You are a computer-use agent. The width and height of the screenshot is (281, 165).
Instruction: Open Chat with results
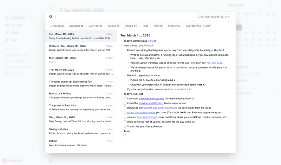point(214,16)
